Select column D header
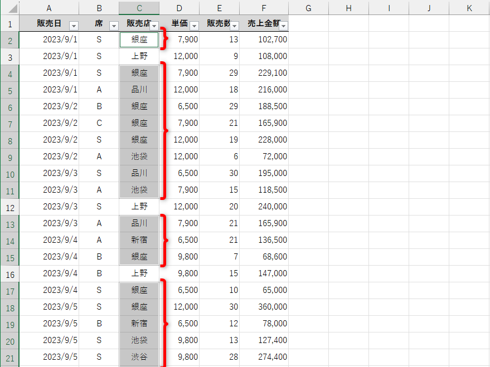The height and width of the screenshot is (367, 490). (x=179, y=8)
